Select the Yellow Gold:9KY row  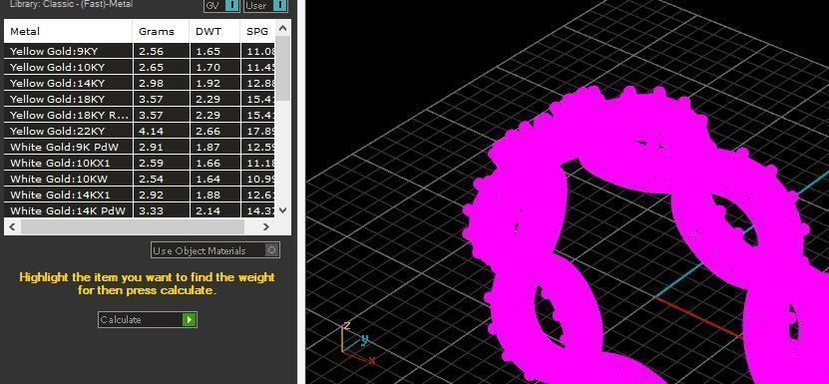tap(140, 51)
